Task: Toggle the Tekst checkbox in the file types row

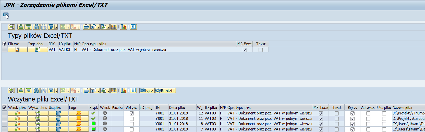Action: [x=260, y=50]
